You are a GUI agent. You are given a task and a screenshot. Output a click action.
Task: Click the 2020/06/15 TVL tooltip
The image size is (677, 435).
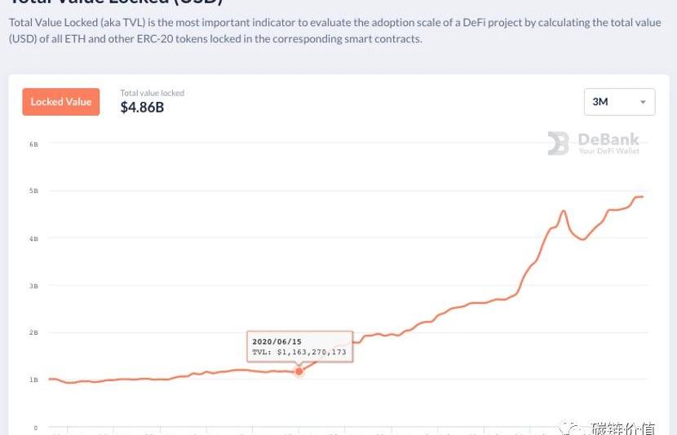click(x=299, y=347)
